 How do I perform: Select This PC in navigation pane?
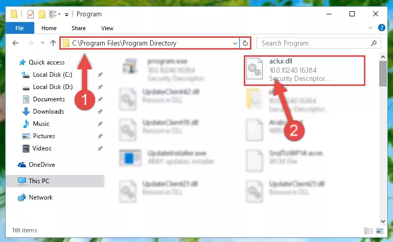pos(39,181)
